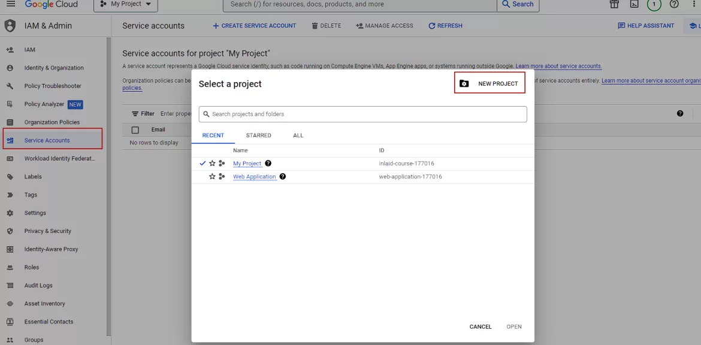Click the Settings gear icon in sidebar

(10, 213)
